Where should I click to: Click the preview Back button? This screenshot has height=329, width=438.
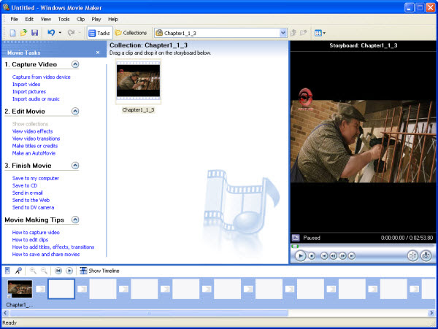pyautogui.click(x=324, y=255)
